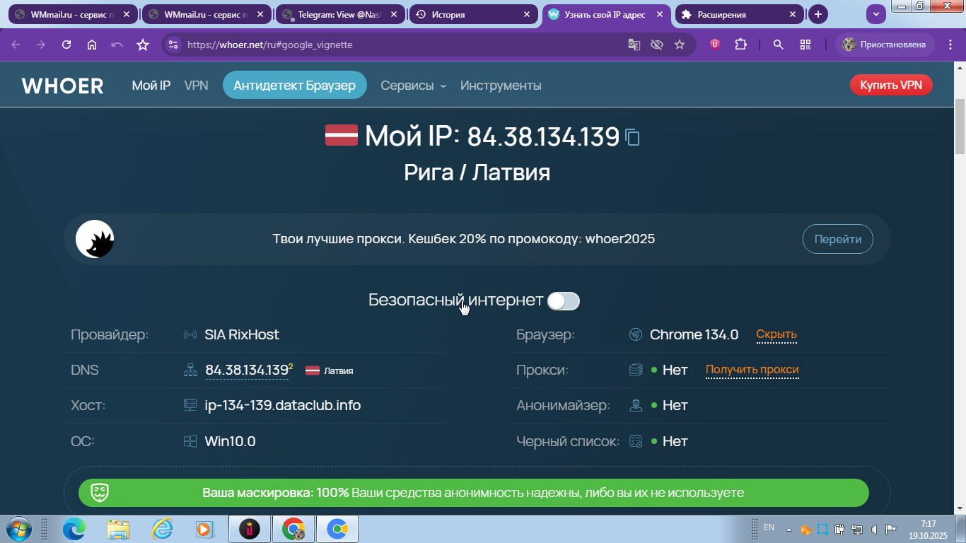966x543 pixels.
Task: Click the provider text SIA RixHost
Action: click(242, 334)
